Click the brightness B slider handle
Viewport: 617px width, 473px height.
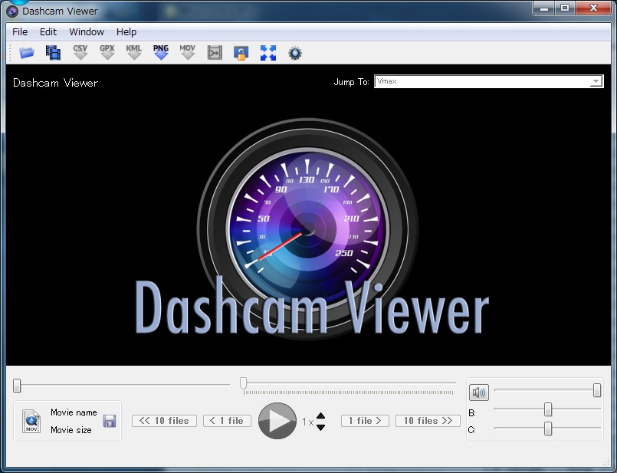coord(548,409)
